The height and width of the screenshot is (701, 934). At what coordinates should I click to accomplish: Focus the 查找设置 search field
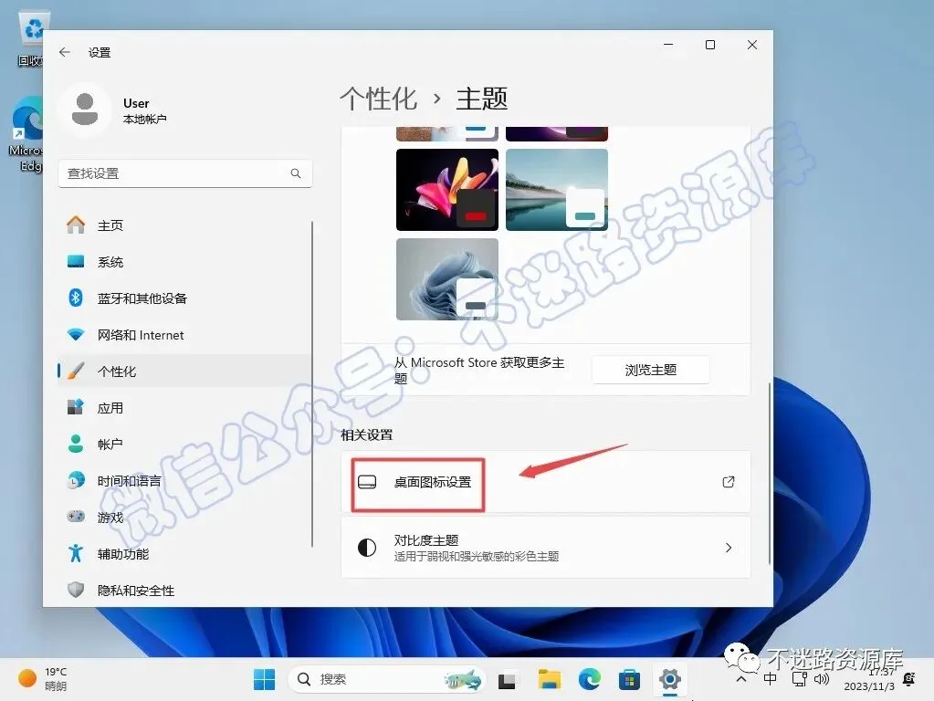tap(184, 173)
